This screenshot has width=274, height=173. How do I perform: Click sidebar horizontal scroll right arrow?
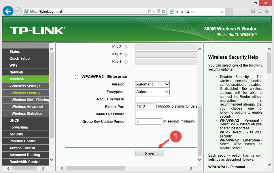(x=43, y=168)
